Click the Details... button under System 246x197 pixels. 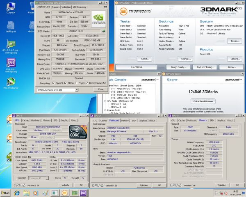[x=235, y=41]
